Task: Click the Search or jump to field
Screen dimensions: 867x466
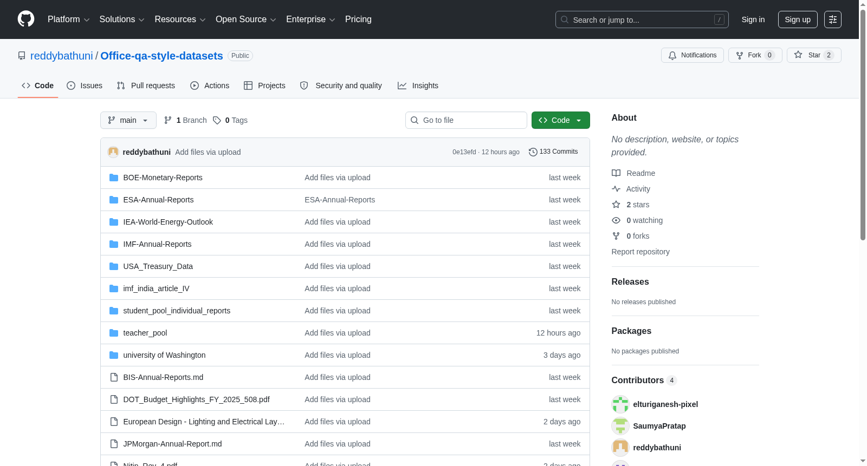Action: pos(642,19)
